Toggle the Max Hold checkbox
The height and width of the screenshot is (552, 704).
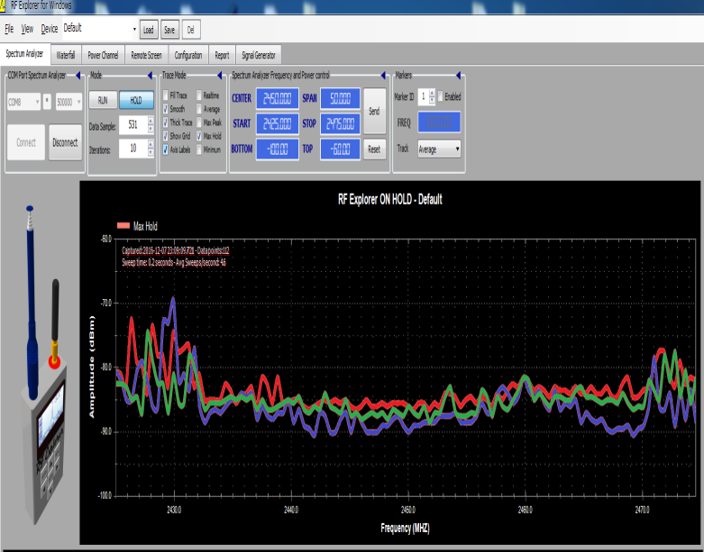[x=198, y=136]
